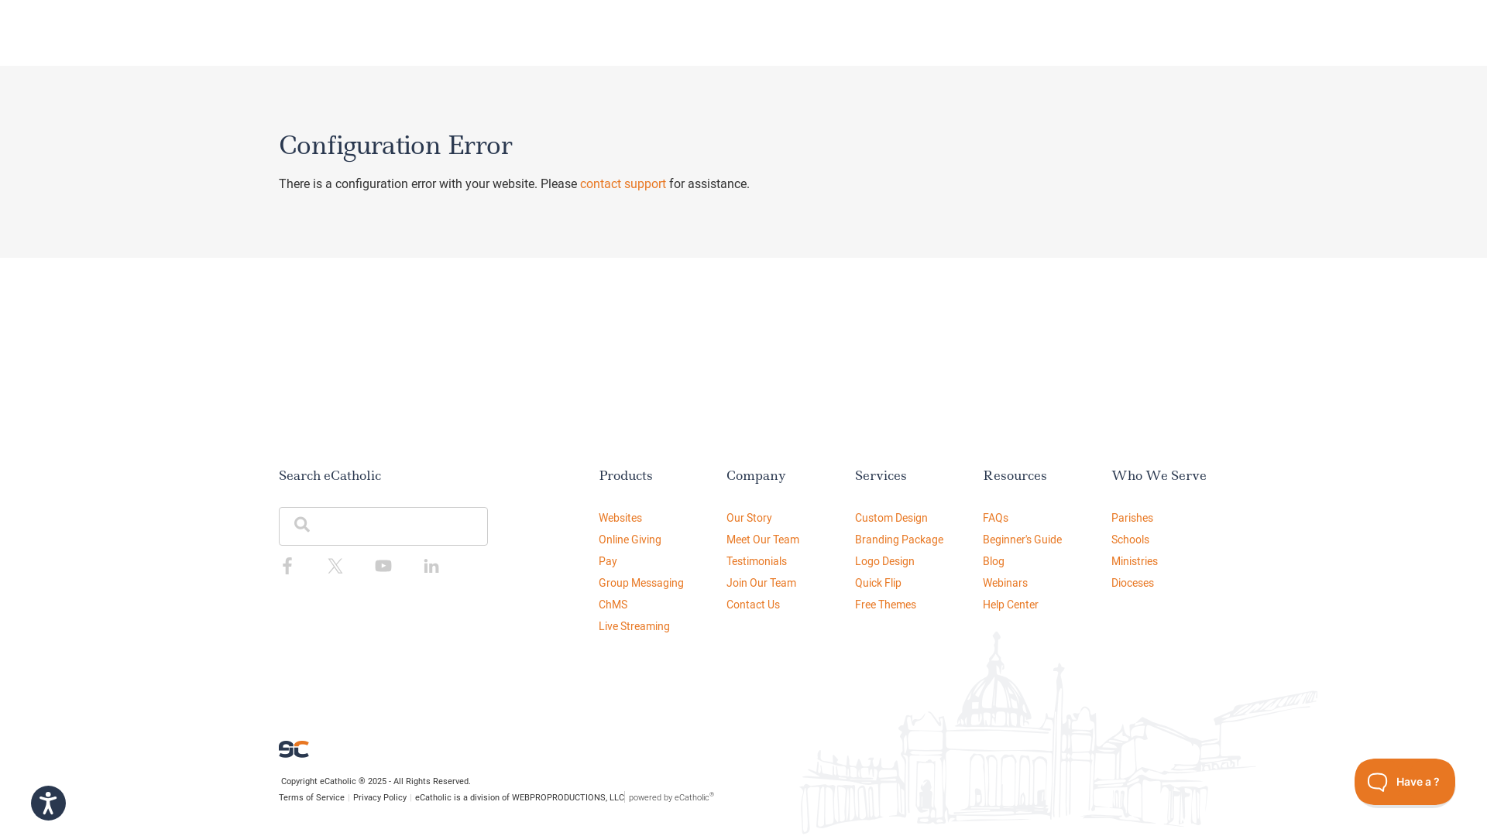Open the Online Giving product link
The image size is (1487, 836).
pyautogui.click(x=630, y=540)
